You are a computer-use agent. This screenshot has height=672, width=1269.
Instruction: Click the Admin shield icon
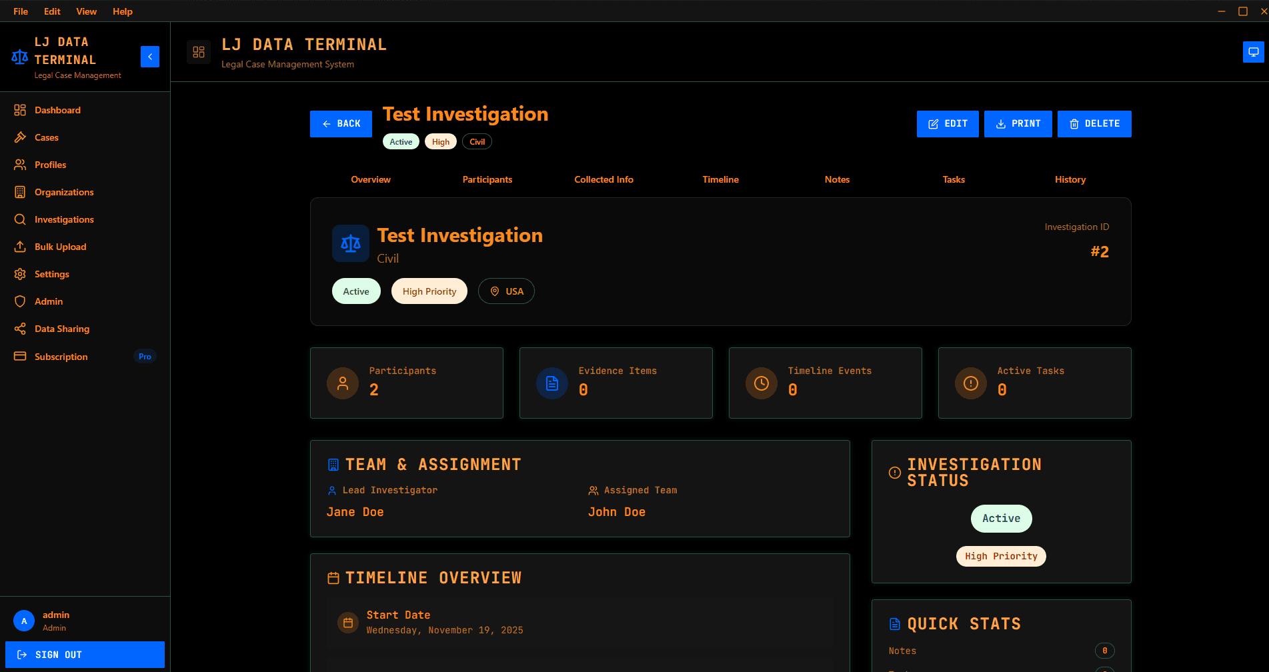click(20, 301)
